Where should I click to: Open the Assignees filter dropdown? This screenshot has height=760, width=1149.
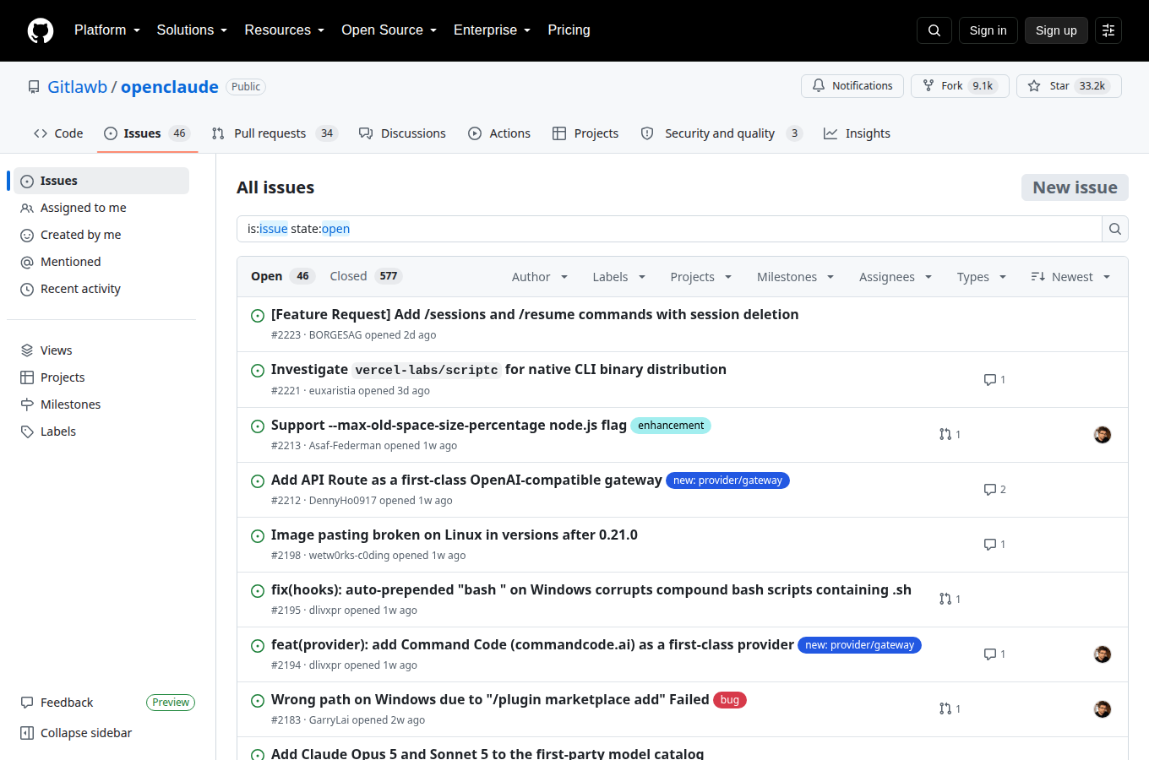coord(896,277)
